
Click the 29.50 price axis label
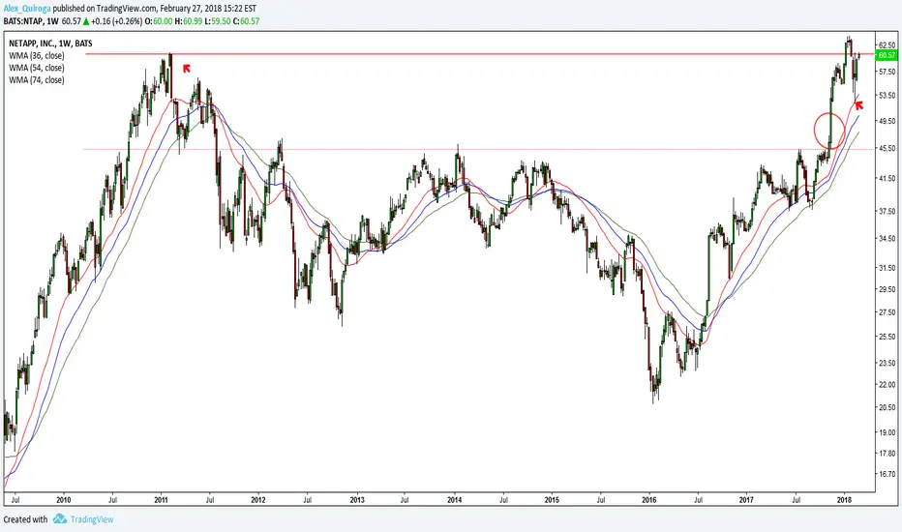tap(887, 289)
